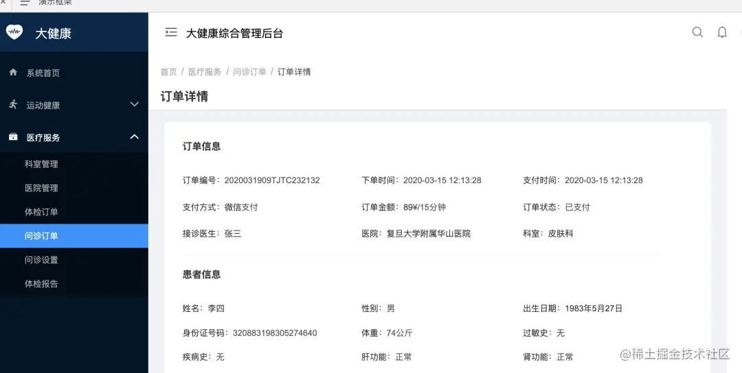Click the running figure icon beside 运动健康
Image resolution: width=742 pixels, height=373 pixels.
pos(13,104)
